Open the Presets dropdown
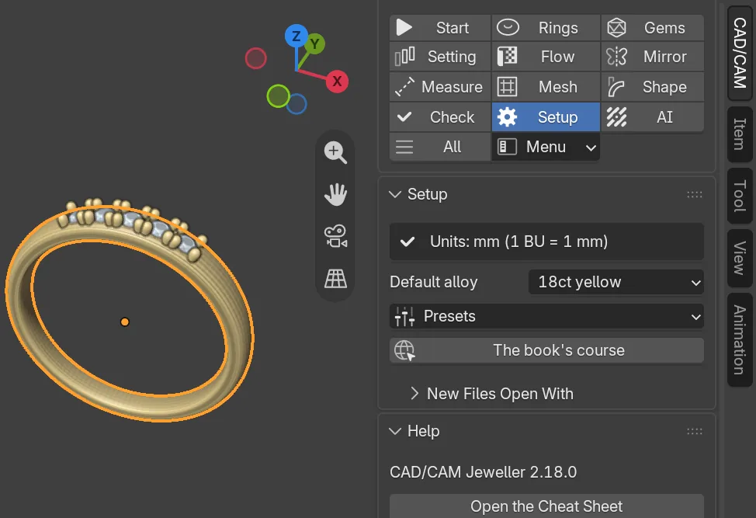The height and width of the screenshot is (518, 756). click(546, 316)
